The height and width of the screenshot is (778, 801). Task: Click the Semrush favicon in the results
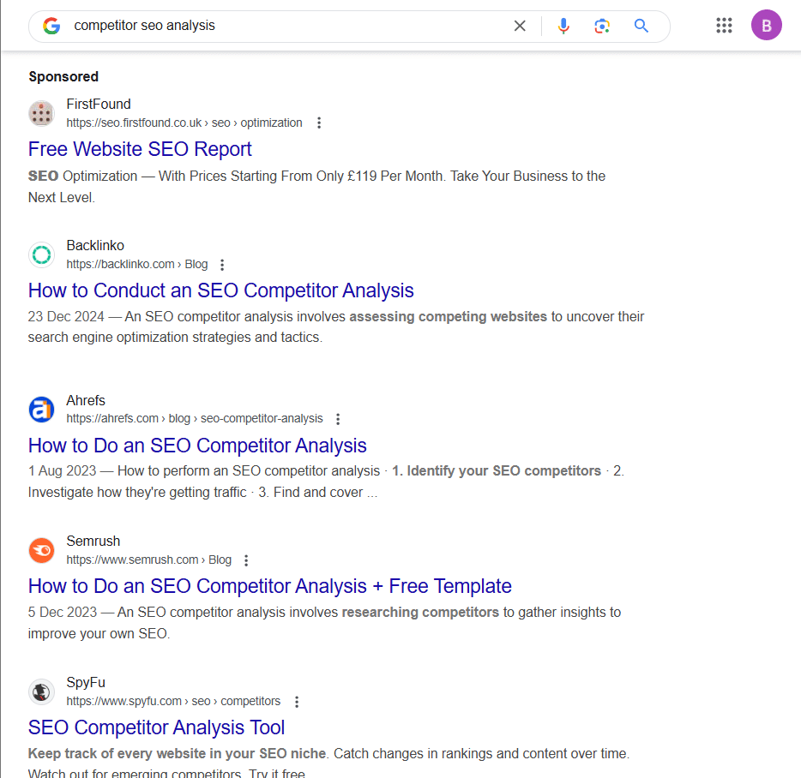[x=41, y=550]
